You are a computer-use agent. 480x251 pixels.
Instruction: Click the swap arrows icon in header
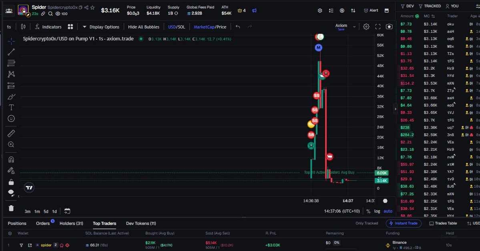pyautogui.click(x=353, y=10)
